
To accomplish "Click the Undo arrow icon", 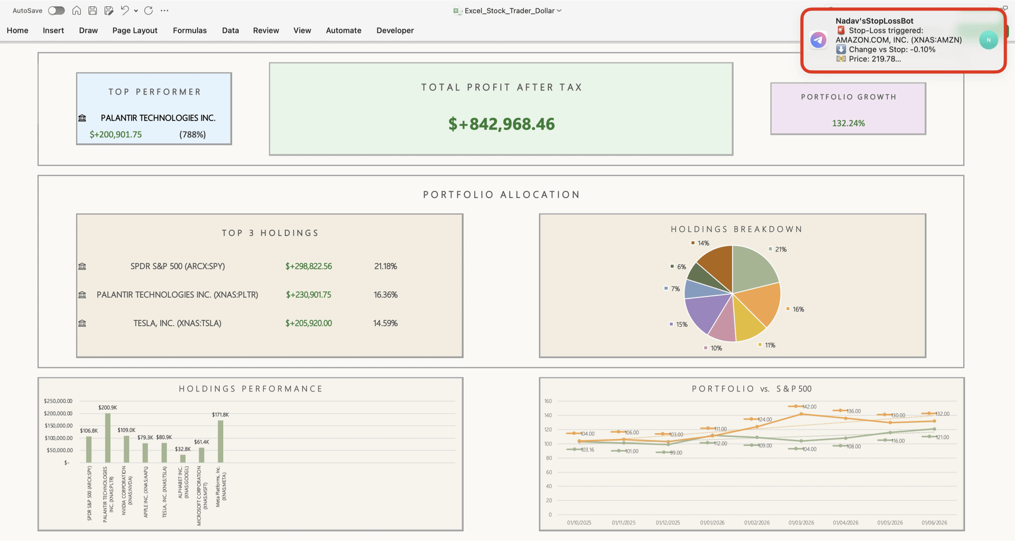I will [x=125, y=11].
